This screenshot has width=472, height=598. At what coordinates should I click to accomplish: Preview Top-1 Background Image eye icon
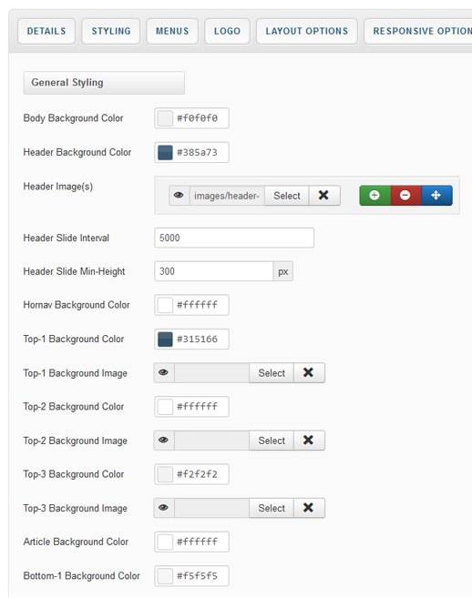(x=163, y=372)
